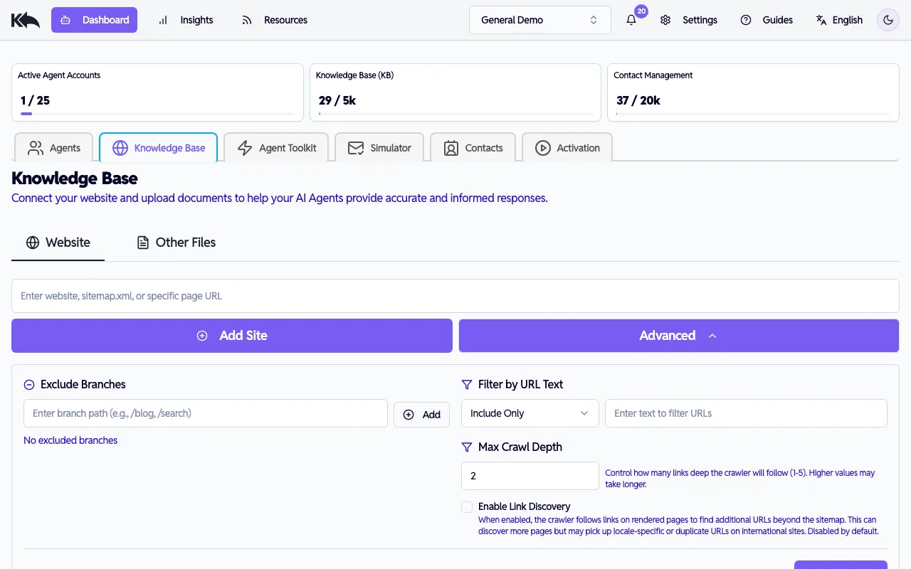911x569 pixels.
Task: Click the Agents tab icon
Action: [35, 148]
